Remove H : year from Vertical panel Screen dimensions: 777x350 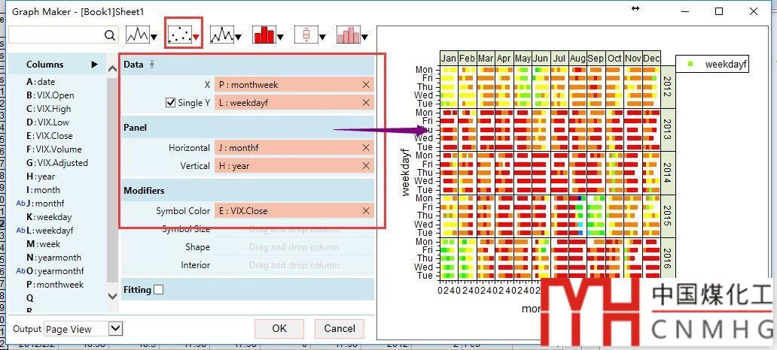pos(366,165)
